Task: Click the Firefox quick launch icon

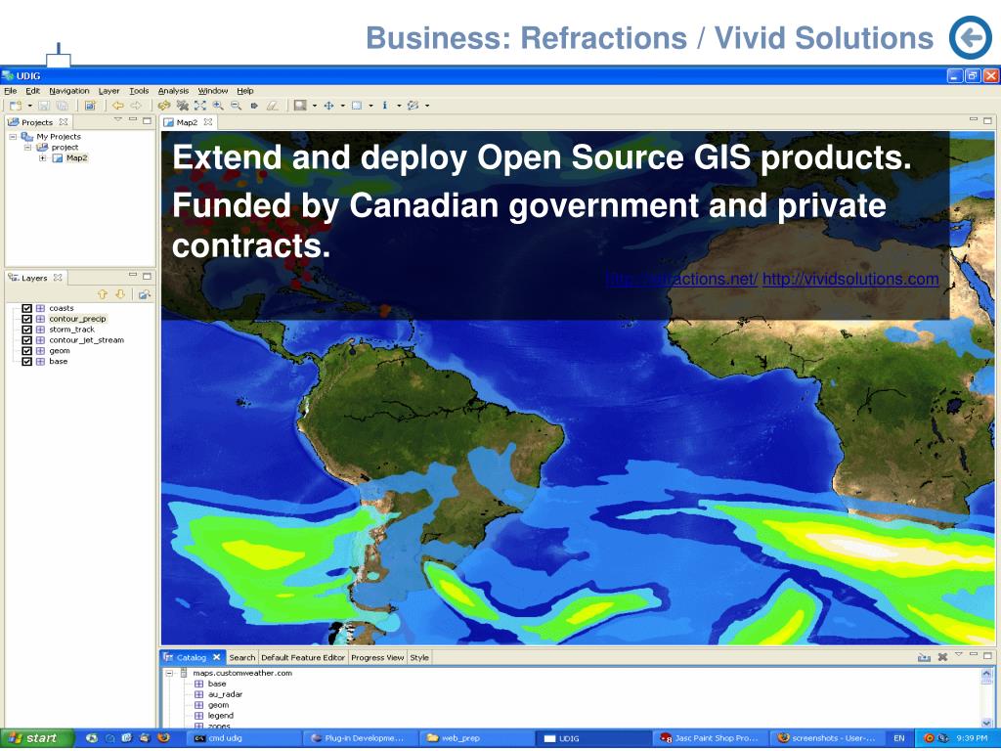Action: 163,738
